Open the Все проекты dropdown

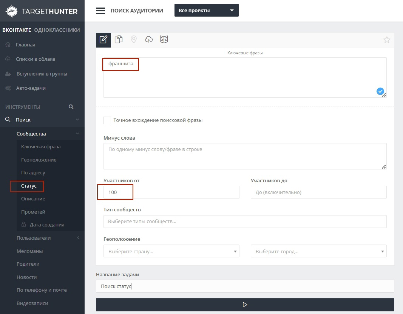(206, 10)
